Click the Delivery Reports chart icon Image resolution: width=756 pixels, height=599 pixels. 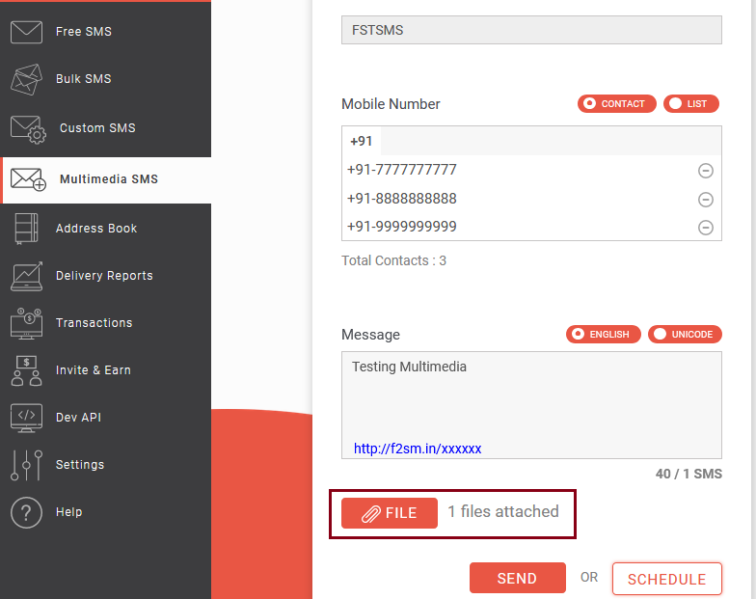[x=26, y=276]
